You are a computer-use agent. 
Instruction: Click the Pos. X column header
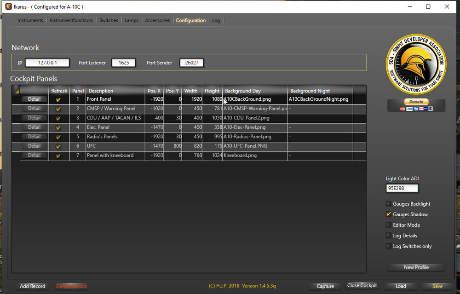154,91
